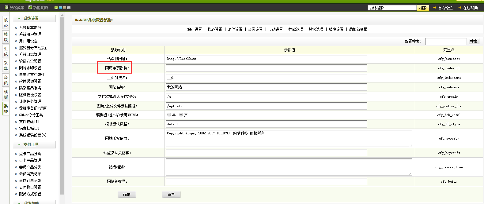This screenshot has width=484, height=204.
Task: Open 系统基本参数 in the sidebar
Action: click(x=30, y=27)
